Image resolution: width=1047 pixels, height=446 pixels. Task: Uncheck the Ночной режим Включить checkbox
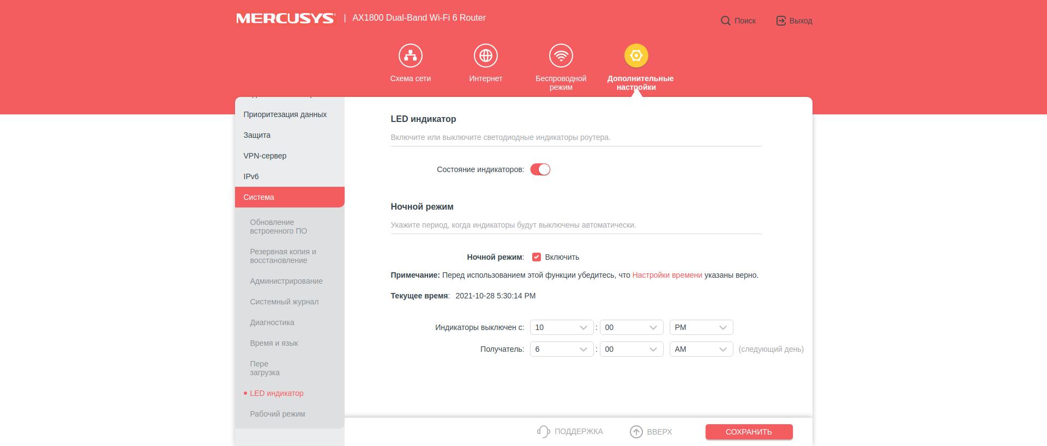pos(537,257)
